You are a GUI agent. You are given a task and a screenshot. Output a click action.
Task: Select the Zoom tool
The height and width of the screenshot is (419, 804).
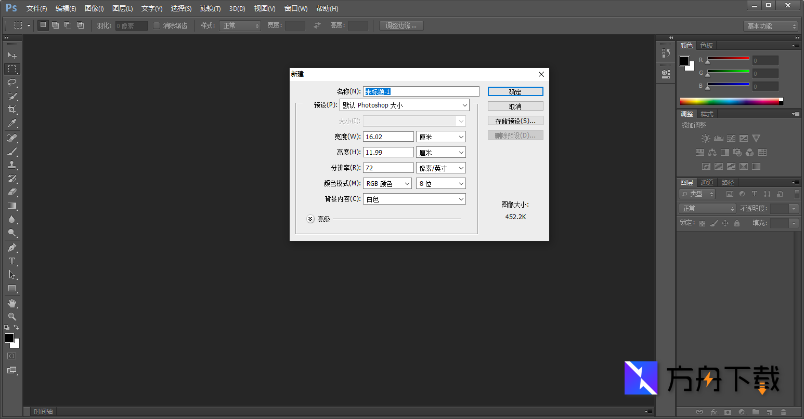pos(11,316)
